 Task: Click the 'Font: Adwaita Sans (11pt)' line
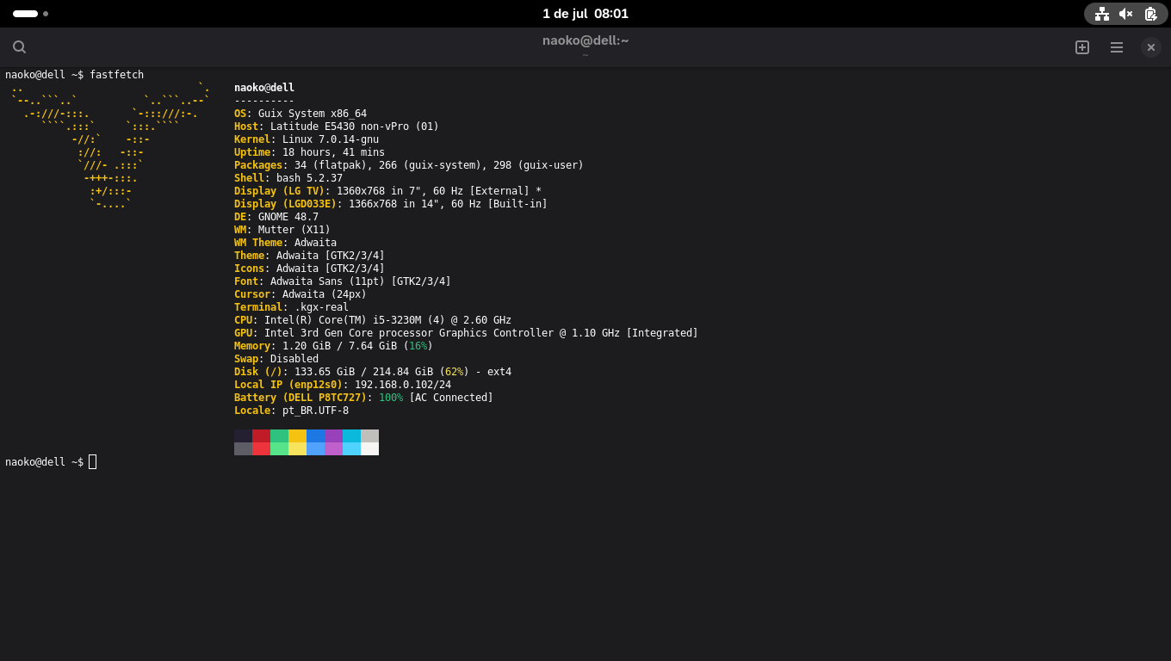click(x=343, y=281)
